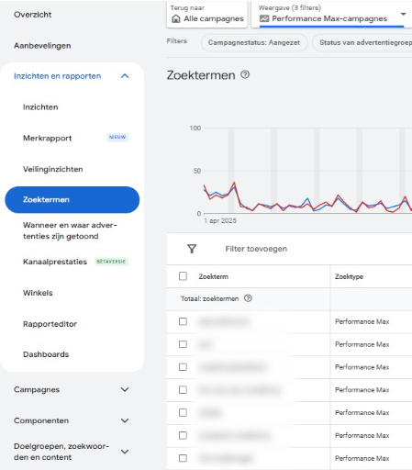Image resolution: width=412 pixels, height=470 pixels.
Task: Click the Filter toevoegen field
Action: [256, 249]
